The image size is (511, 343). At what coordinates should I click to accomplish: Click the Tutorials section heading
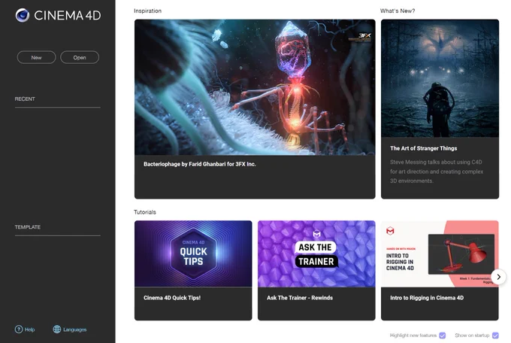pyautogui.click(x=145, y=212)
